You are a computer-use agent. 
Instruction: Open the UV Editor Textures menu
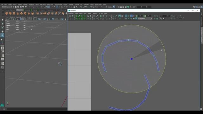[95, 13]
